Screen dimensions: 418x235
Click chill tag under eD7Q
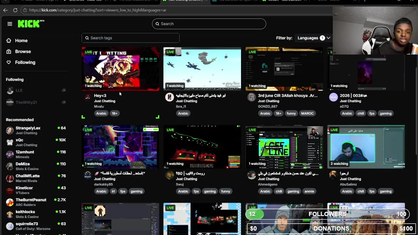pyautogui.click(x=361, y=113)
